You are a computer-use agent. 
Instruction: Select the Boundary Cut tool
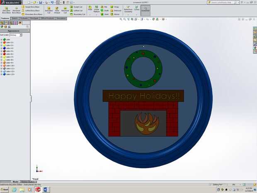[78, 14]
